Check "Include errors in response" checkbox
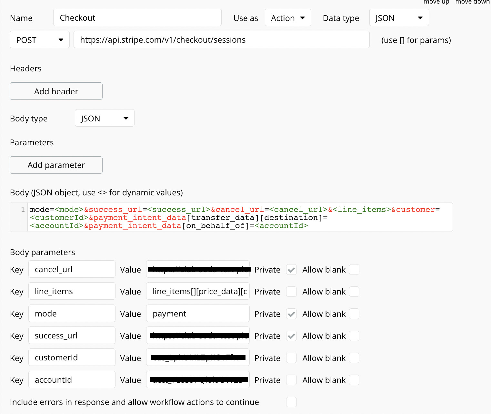491x414 pixels. (291, 402)
